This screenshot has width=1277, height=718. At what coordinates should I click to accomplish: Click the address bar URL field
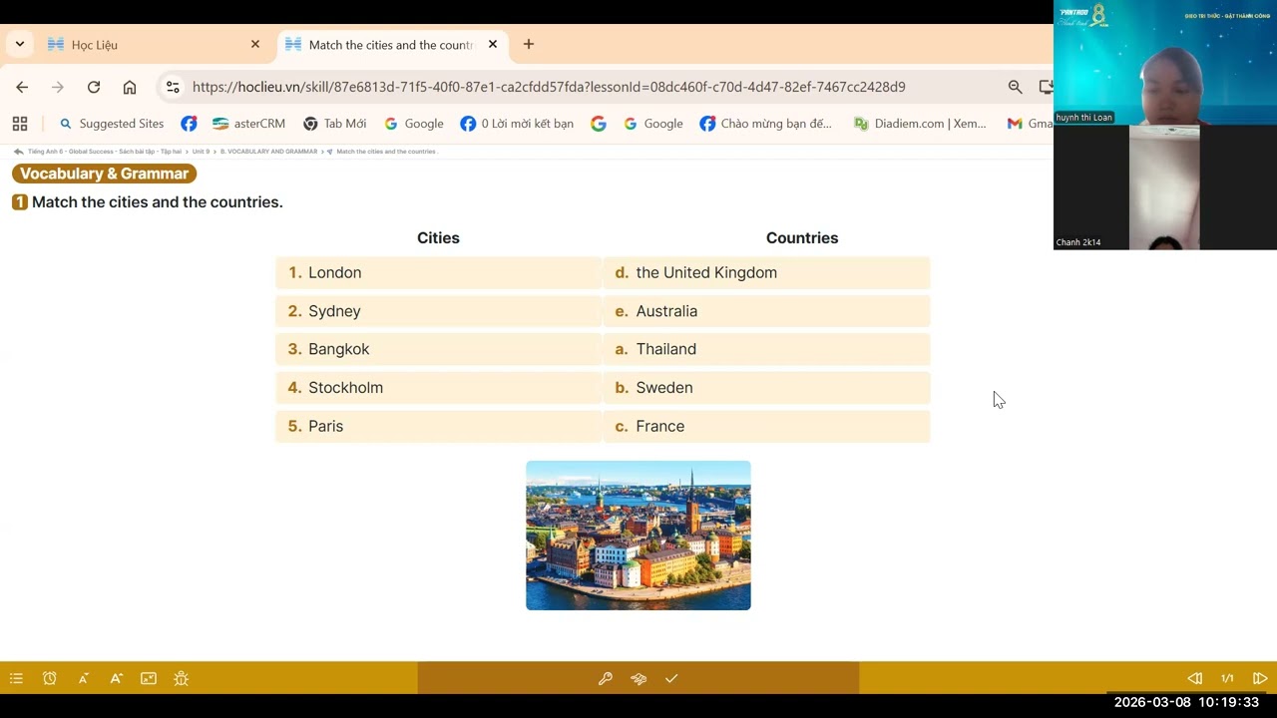tap(549, 87)
